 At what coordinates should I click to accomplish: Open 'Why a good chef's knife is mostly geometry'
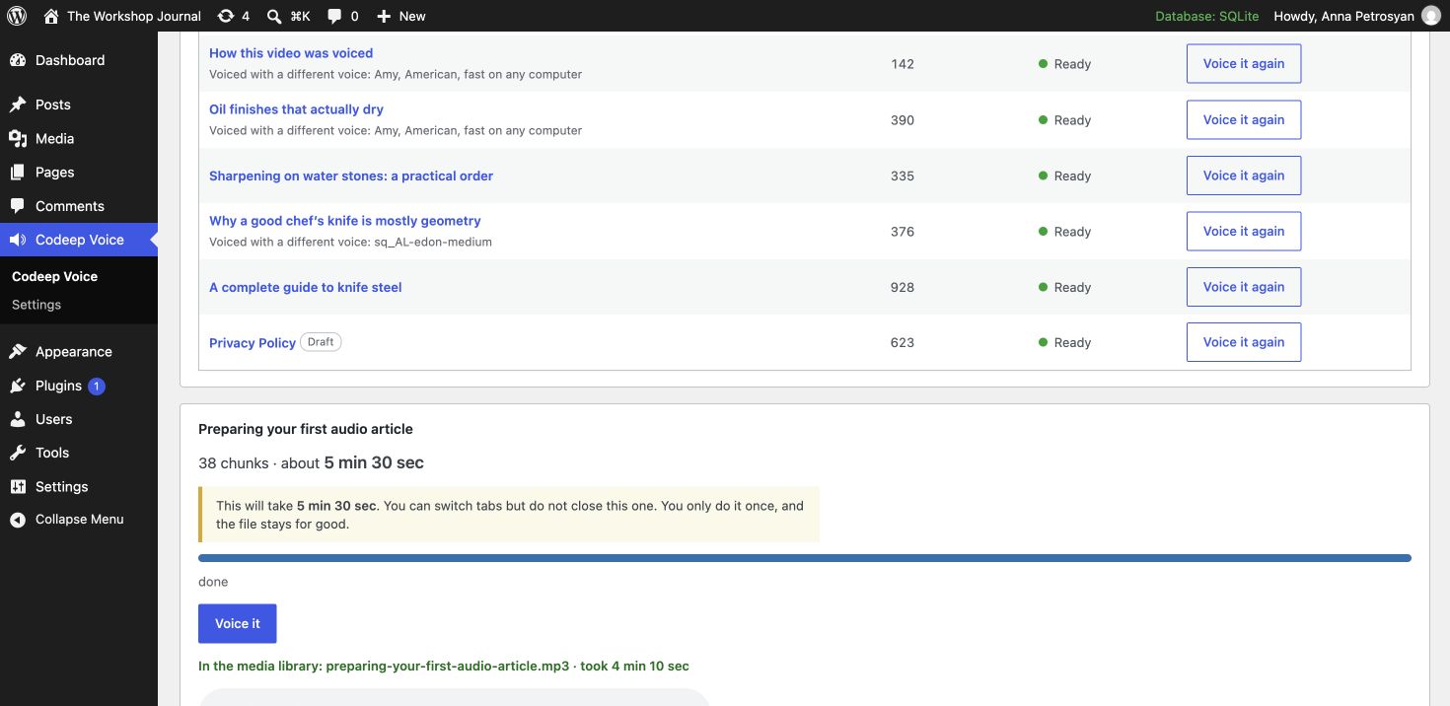pos(345,221)
